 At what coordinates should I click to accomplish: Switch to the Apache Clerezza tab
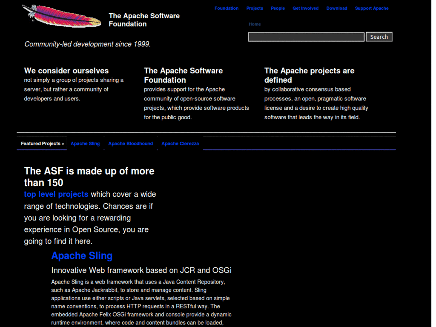(x=180, y=143)
